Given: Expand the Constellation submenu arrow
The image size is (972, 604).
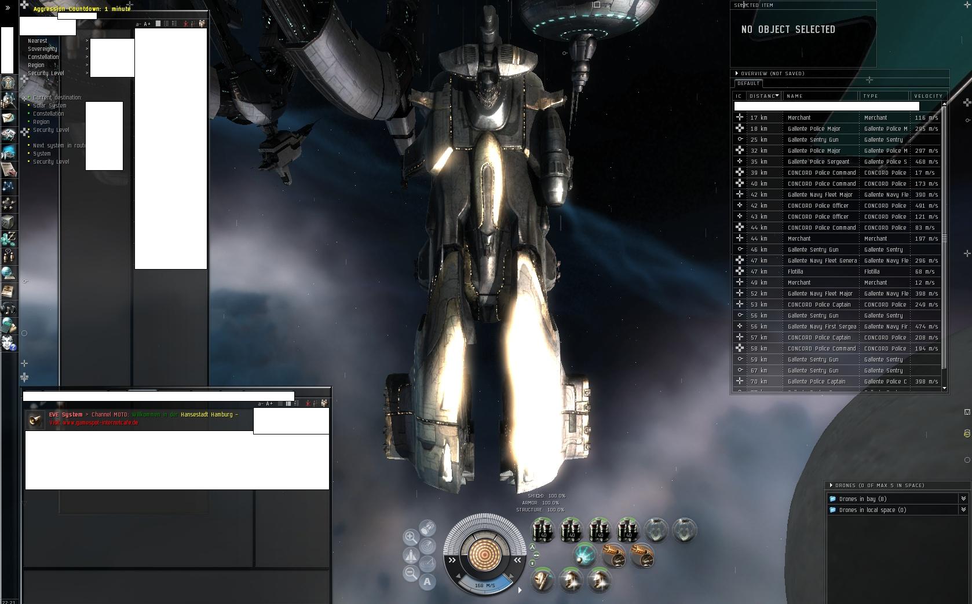Looking at the screenshot, I should pos(87,57).
